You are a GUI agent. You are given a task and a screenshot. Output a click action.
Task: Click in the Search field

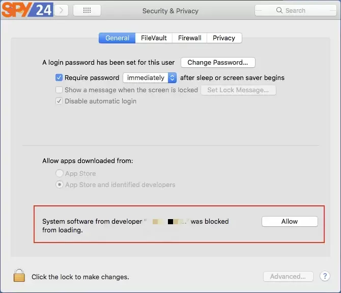[x=296, y=10]
